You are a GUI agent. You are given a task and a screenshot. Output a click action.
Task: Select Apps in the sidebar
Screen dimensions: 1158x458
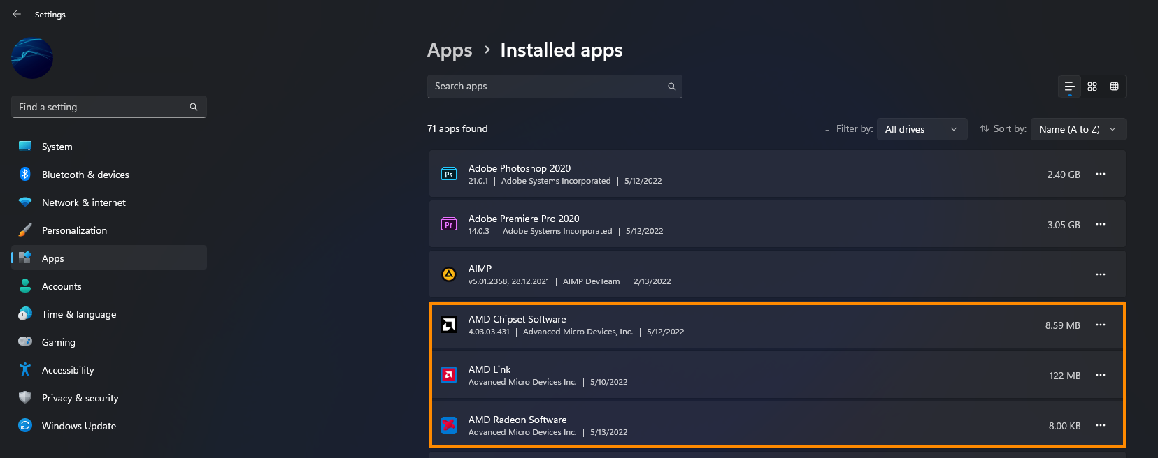click(109, 258)
